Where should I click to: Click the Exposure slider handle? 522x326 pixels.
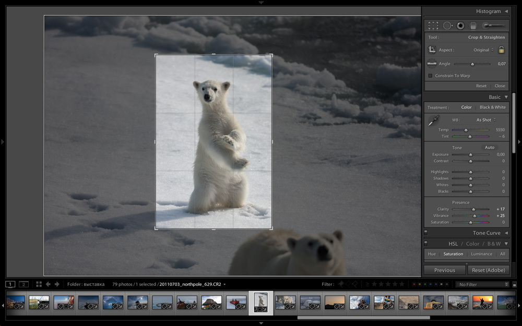pyautogui.click(x=470, y=155)
